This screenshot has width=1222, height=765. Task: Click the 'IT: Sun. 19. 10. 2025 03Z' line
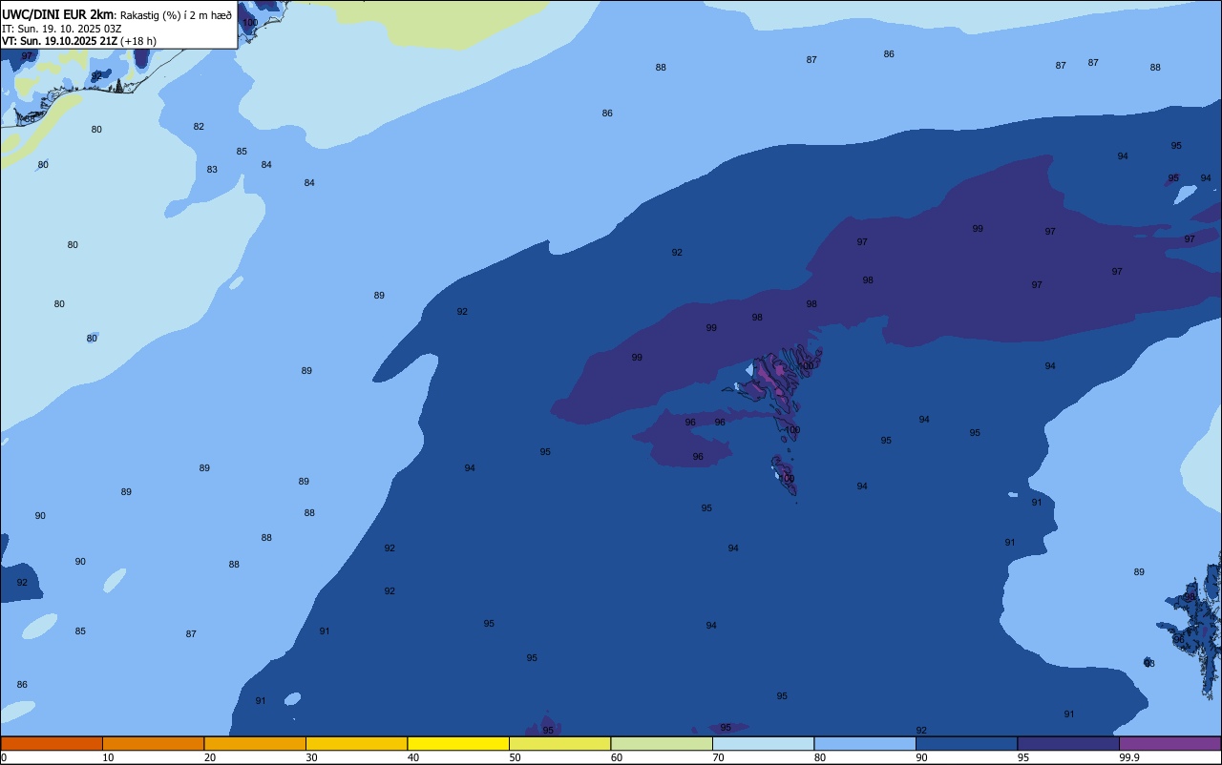click(62, 29)
